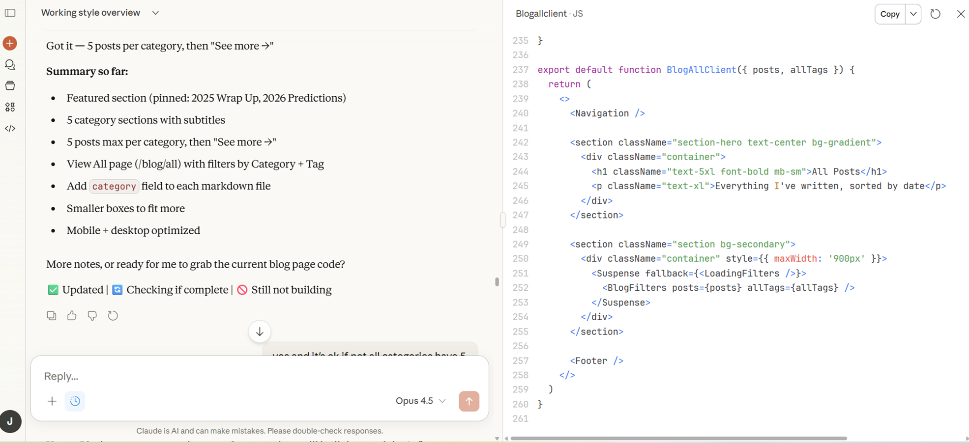Viewport: 969px width, 443px height.
Task: Expand the Copy options dropdown arrow
Action: click(x=913, y=14)
